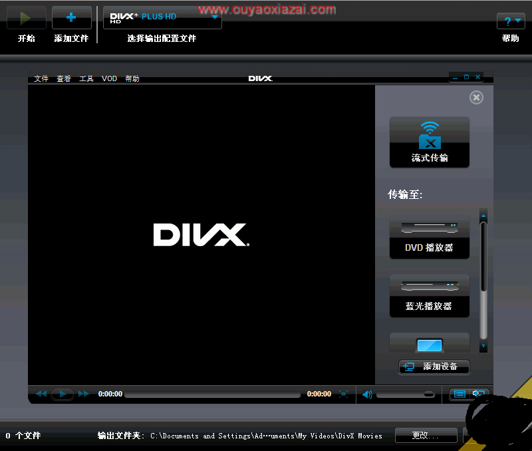This screenshot has height=451, width=532.
Task: Click the output folder path text
Action: coord(267,436)
